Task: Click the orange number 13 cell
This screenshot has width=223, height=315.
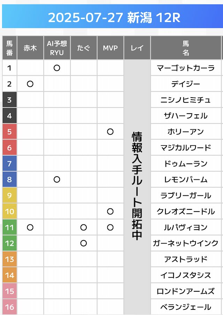Action: (x=9, y=259)
